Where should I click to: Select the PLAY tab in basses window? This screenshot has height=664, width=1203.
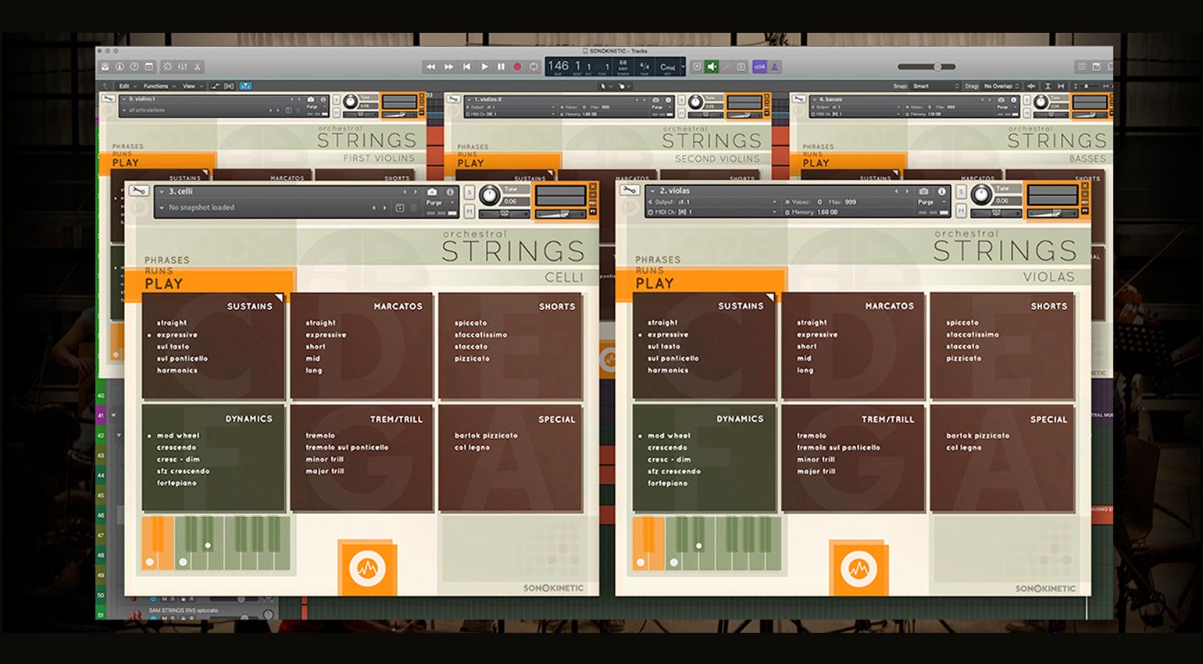(x=816, y=163)
